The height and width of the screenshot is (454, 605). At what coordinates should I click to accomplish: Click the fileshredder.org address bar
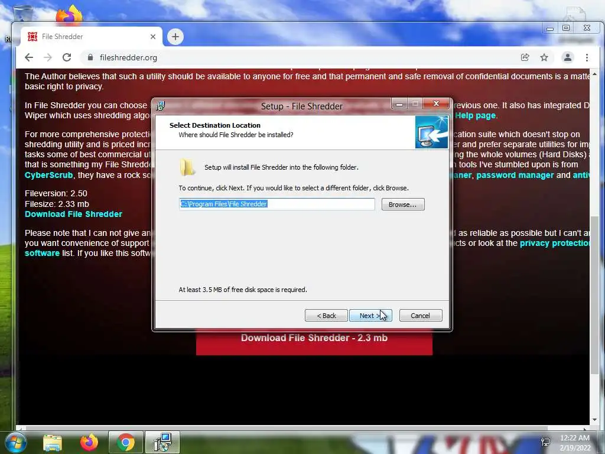297,57
